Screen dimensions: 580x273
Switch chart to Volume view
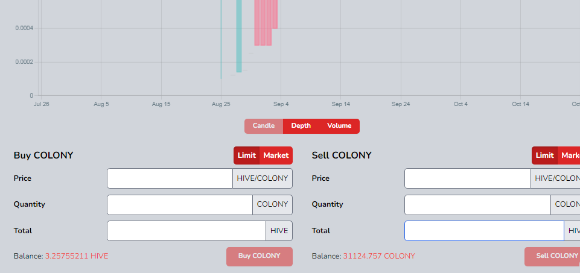pos(339,126)
